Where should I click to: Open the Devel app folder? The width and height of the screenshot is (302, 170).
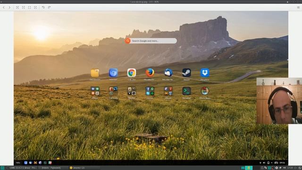pyautogui.click(x=168, y=91)
